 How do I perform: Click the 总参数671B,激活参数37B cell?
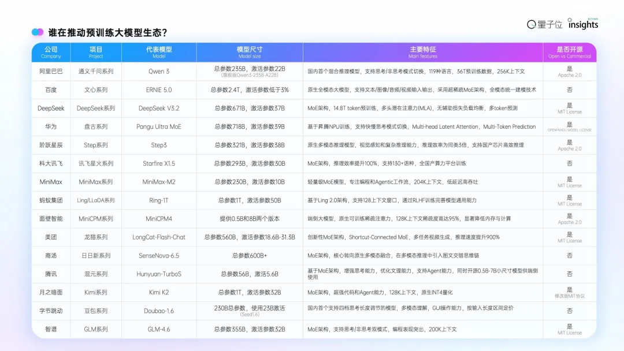250,108
